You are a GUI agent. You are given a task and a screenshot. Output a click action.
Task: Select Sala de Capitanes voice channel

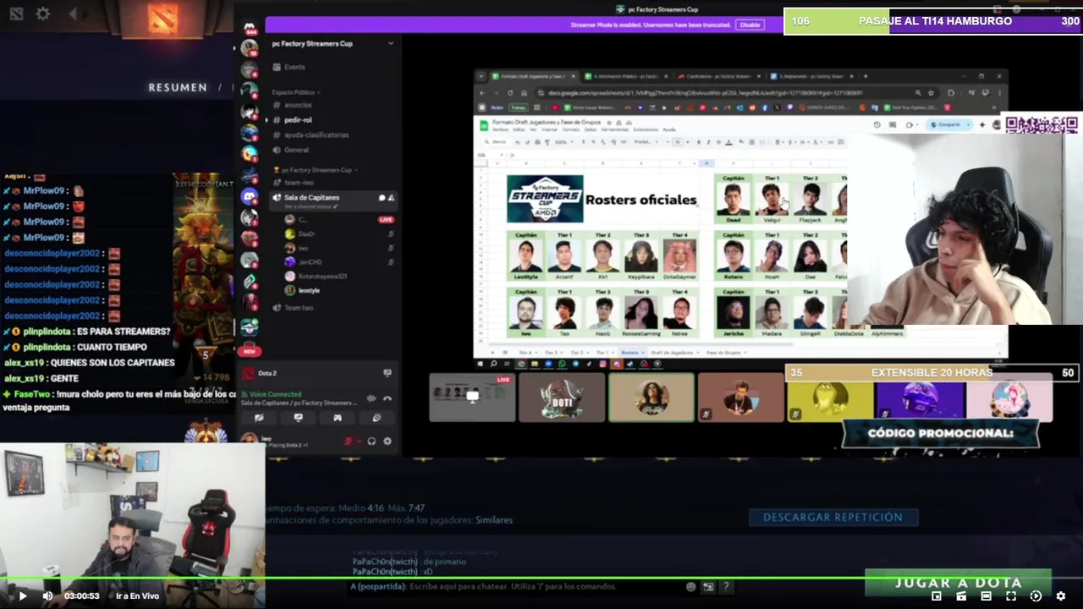(x=311, y=198)
